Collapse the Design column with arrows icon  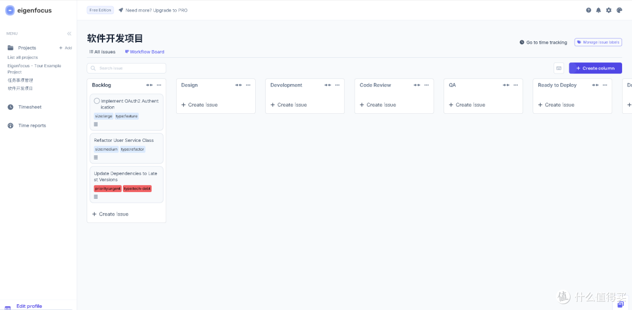[x=239, y=85]
